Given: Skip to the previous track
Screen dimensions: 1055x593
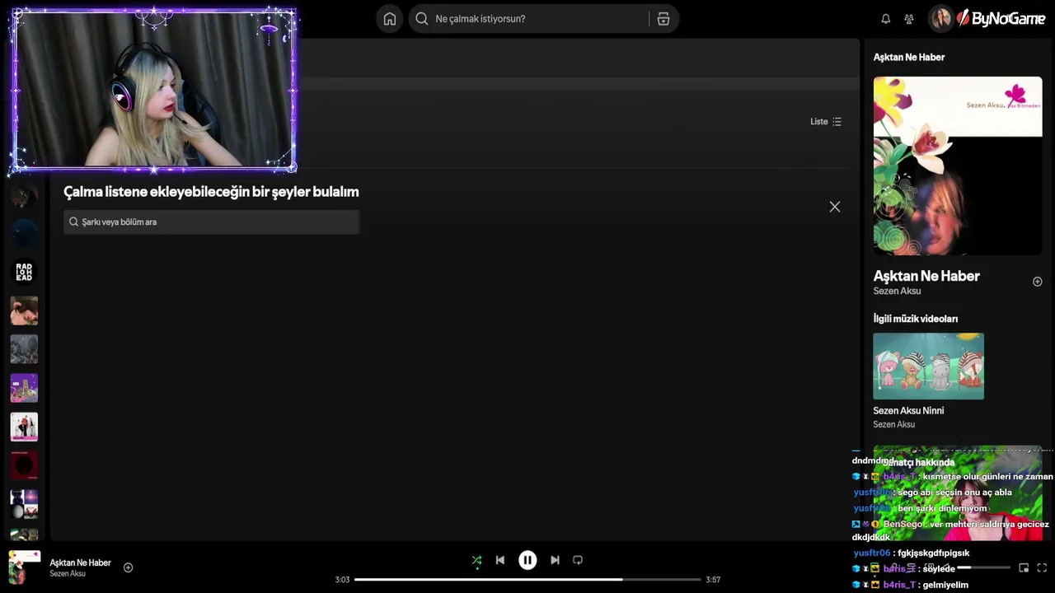Looking at the screenshot, I should click(x=499, y=560).
